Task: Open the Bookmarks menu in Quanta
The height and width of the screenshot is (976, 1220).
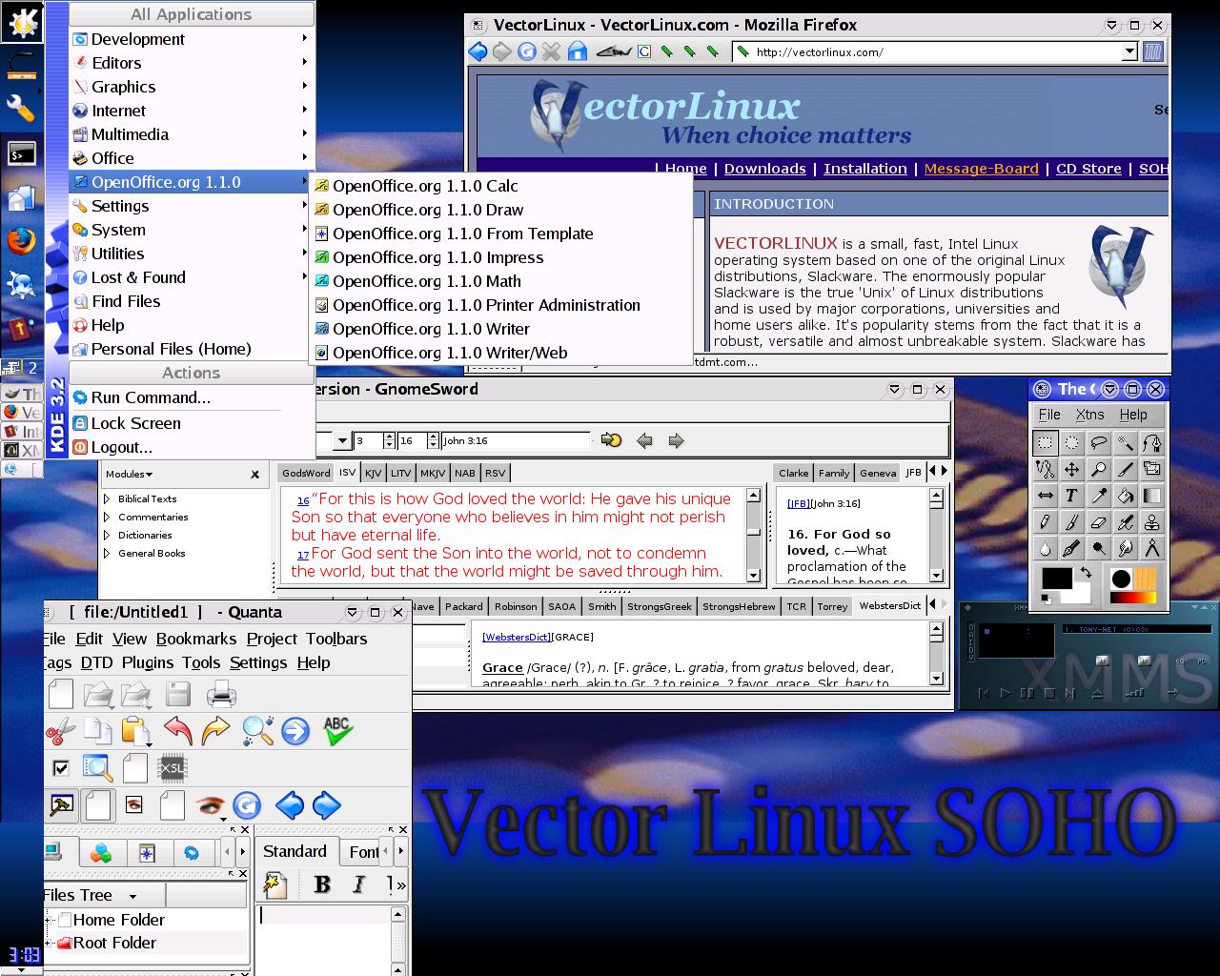Action: [x=196, y=639]
